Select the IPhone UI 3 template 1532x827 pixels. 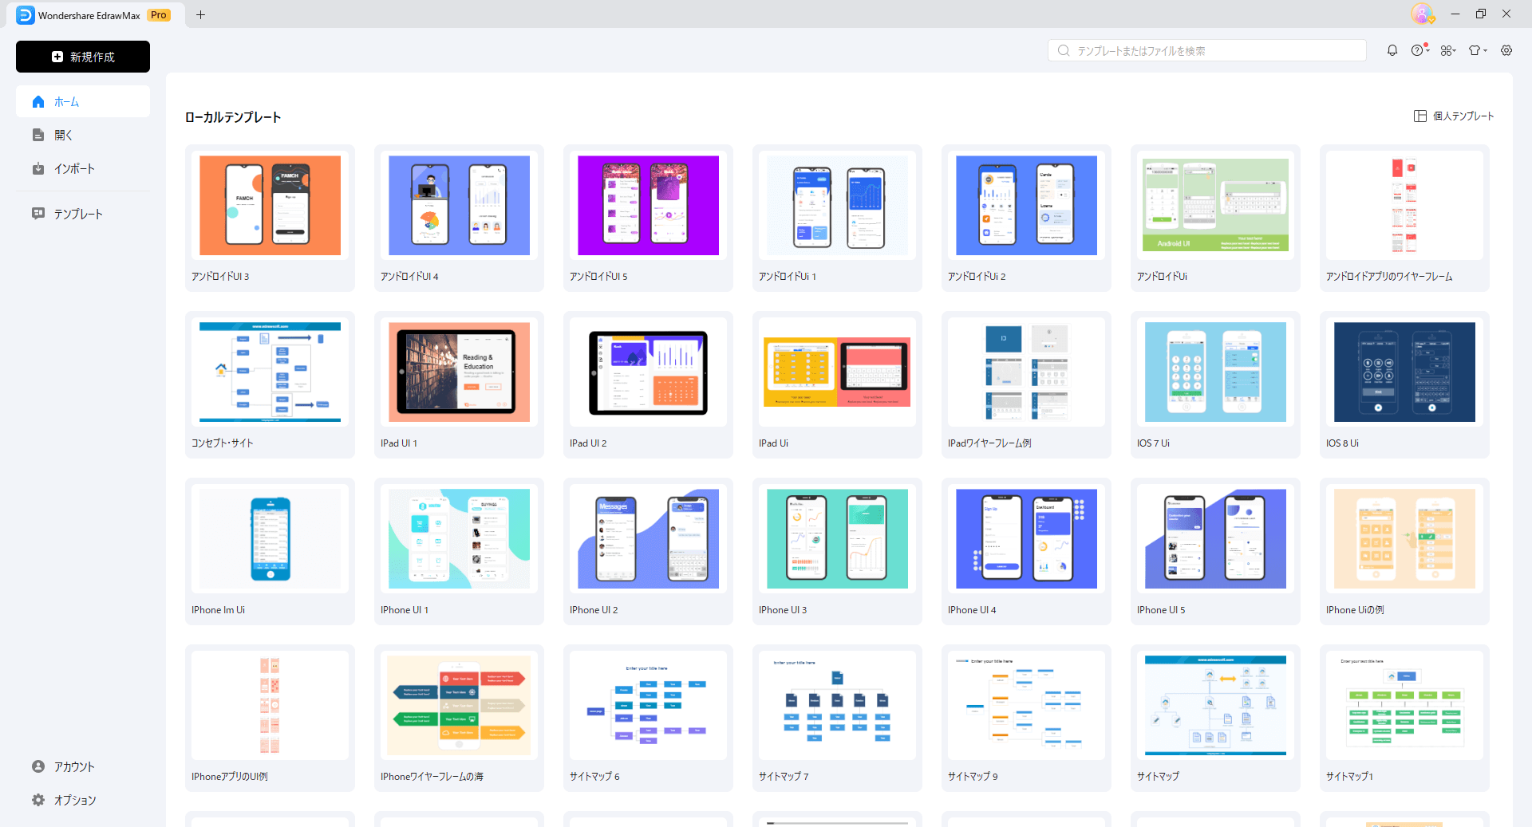pyautogui.click(x=837, y=551)
